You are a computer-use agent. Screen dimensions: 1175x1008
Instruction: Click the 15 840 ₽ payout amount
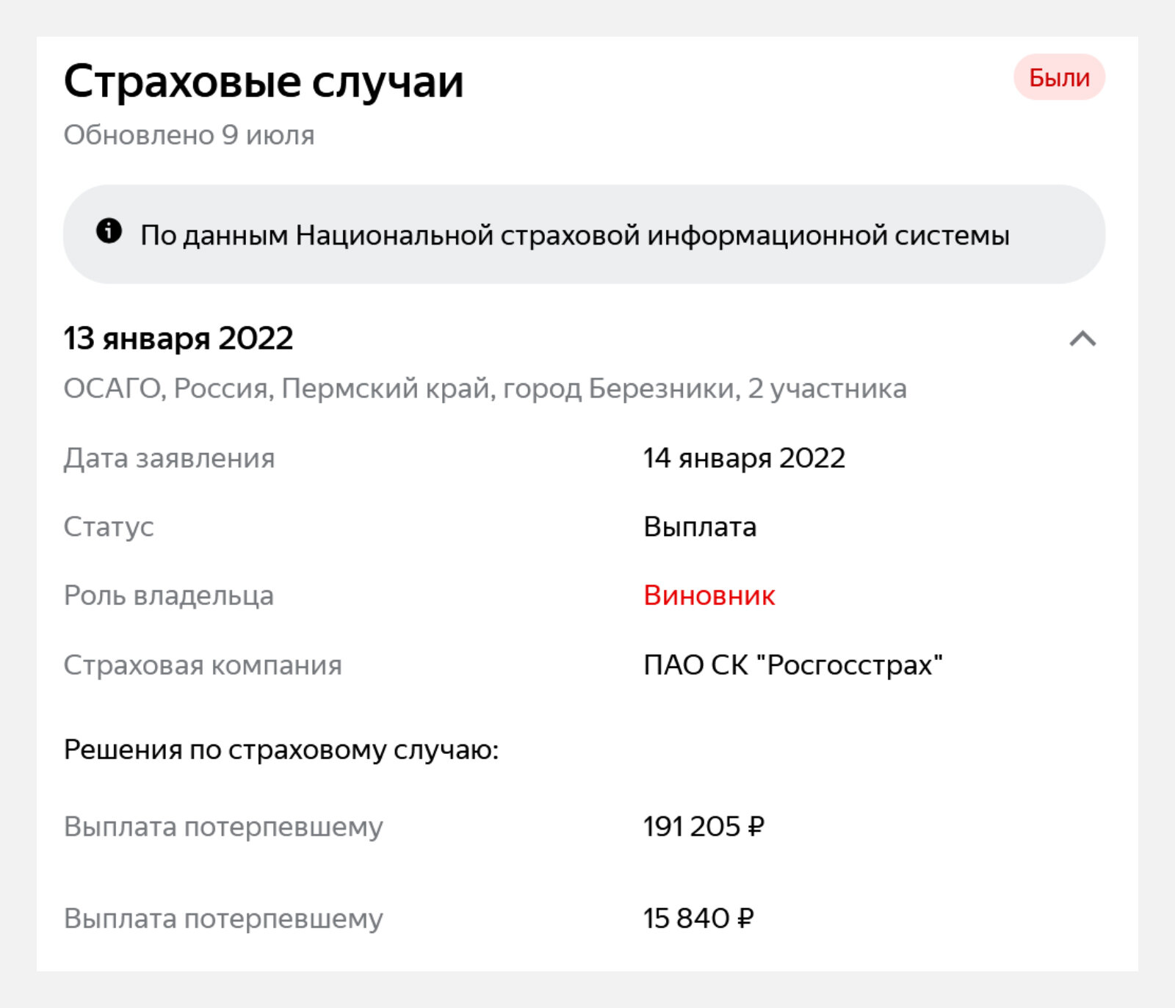(x=698, y=918)
